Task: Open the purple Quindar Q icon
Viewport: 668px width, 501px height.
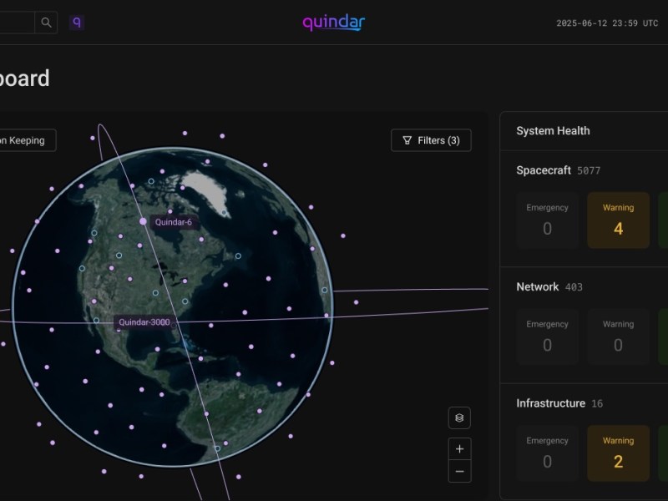Action: tap(77, 23)
